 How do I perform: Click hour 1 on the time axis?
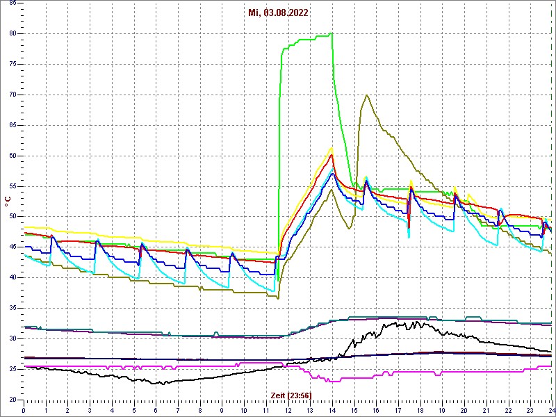[x=46, y=411]
